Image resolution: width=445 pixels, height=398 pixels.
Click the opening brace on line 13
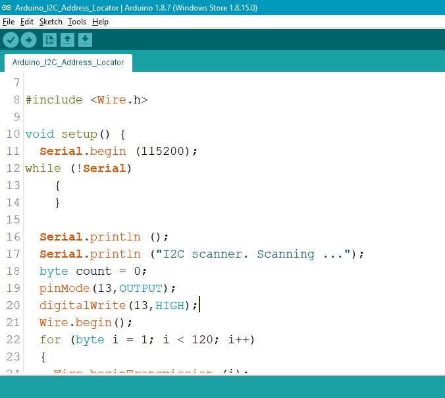58,186
